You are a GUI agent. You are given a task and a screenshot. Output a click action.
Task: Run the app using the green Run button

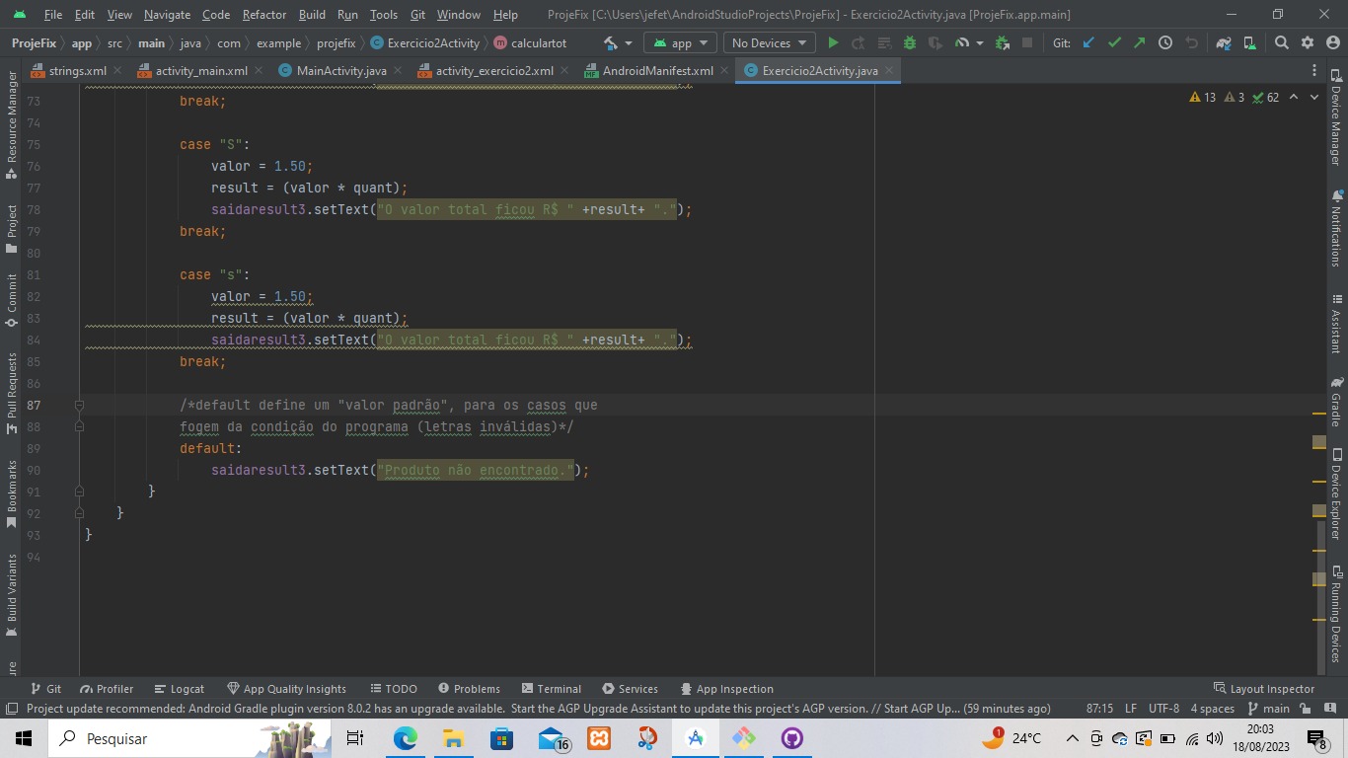coord(833,43)
